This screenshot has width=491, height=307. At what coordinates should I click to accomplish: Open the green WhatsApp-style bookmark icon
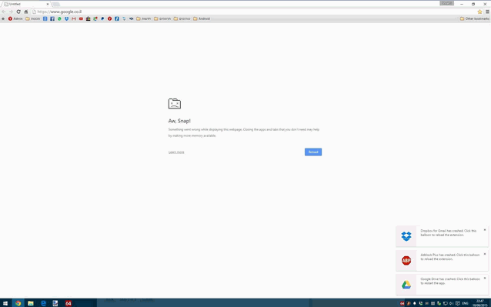(x=59, y=18)
